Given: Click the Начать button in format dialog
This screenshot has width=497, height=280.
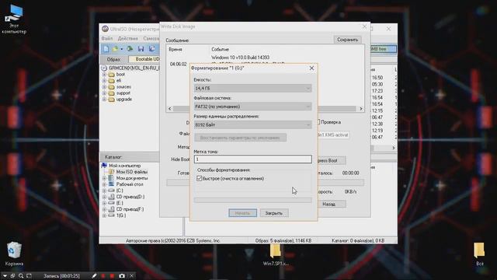Looking at the screenshot, I should pos(242,213).
